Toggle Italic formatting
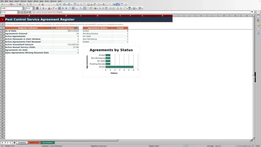The height and width of the screenshot is (147, 261). point(40,8)
